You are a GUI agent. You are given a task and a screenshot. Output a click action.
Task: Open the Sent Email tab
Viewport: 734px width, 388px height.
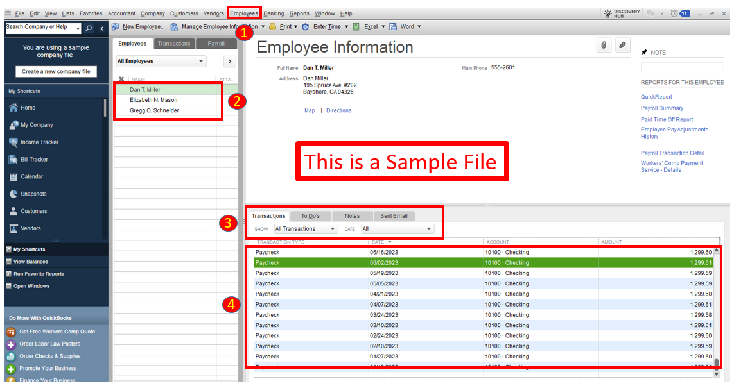coord(394,216)
